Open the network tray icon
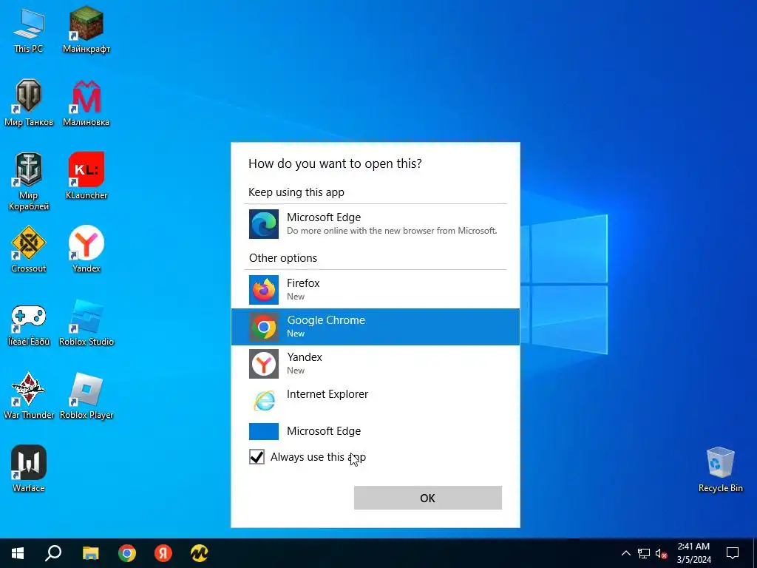This screenshot has width=757, height=568. pyautogui.click(x=644, y=553)
